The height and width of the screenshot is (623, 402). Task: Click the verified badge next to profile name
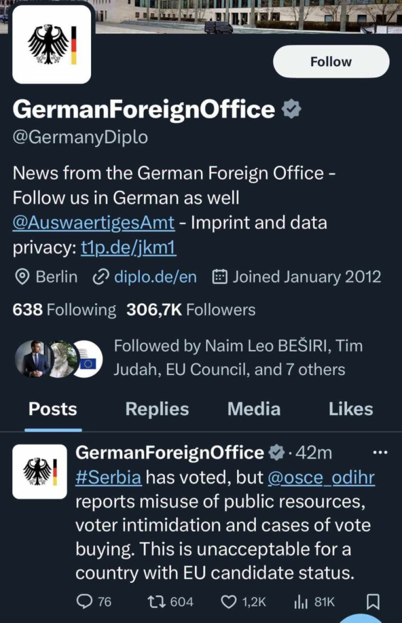291,110
